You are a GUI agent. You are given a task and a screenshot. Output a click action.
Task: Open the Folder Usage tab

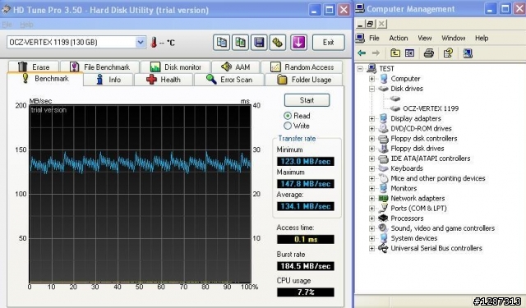(304, 80)
